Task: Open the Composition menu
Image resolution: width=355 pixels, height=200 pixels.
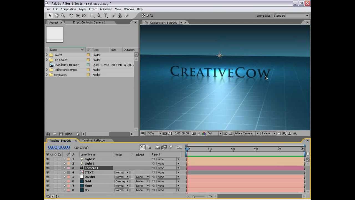Action: pos(68,9)
